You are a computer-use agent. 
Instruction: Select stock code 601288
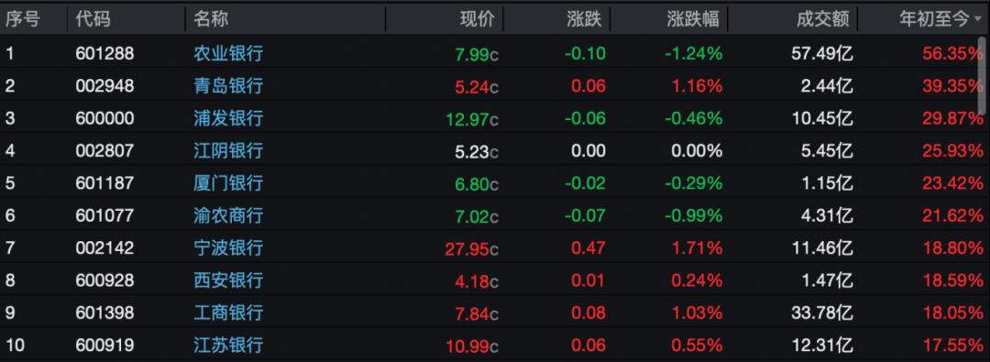coord(104,54)
